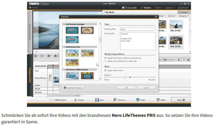Close the Themes dialog with X icon
This screenshot has width=217, height=133.
pyautogui.click(x=156, y=17)
